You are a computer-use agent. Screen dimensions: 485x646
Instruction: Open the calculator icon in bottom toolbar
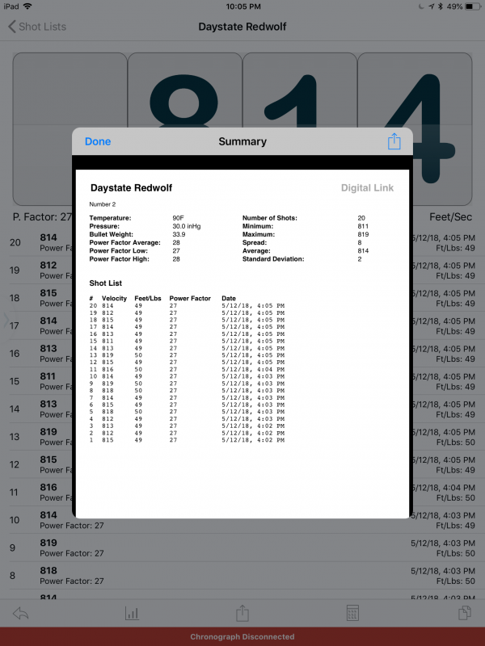352,614
